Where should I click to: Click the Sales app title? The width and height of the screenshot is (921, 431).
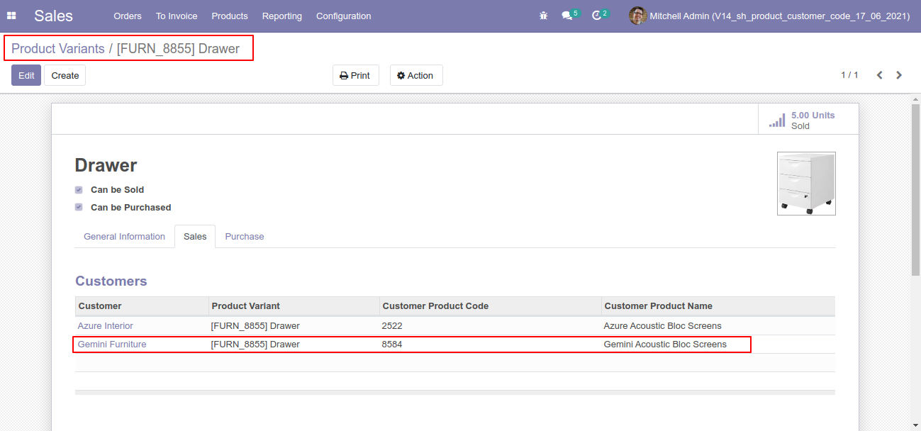[53, 16]
